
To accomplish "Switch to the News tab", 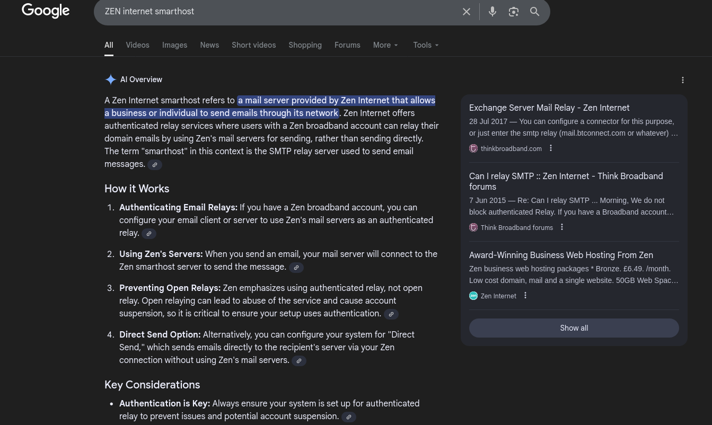I will pos(209,45).
